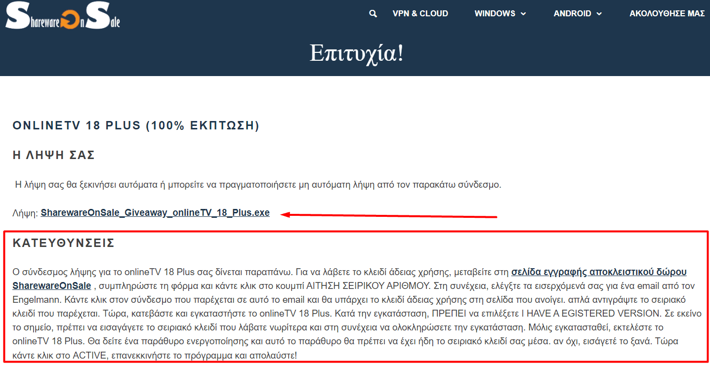The image size is (710, 366).
Task: Click the Η ΛΗΨΗ ΣΑΣ heading
Action: [x=54, y=155]
